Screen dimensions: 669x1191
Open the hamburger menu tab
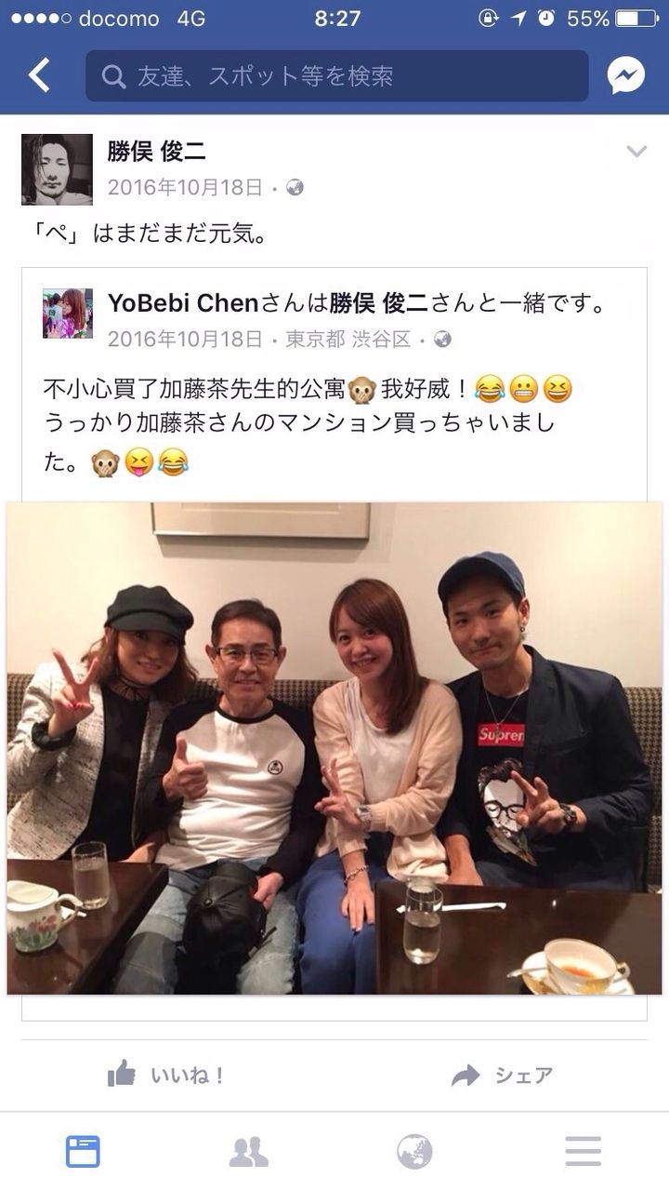583,1152
